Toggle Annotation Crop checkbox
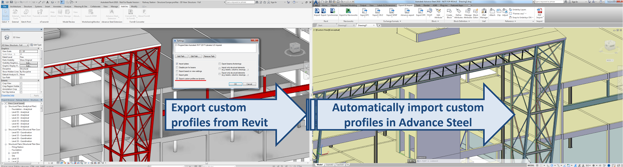 point(21,89)
